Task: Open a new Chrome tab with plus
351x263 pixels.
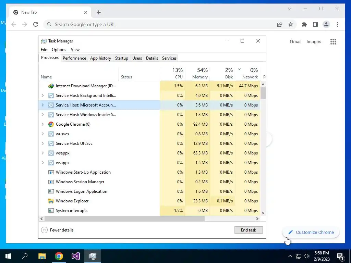Action: [x=98, y=12]
